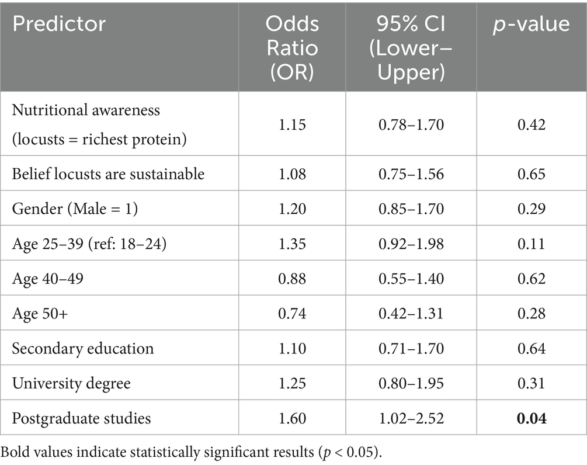
Task: Click the Secondary education row label
Action: coord(83,349)
